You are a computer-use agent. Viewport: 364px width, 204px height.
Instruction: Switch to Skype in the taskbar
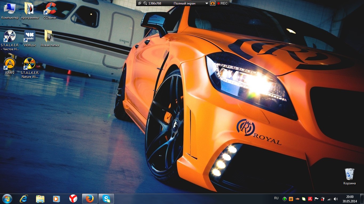(x=106, y=199)
